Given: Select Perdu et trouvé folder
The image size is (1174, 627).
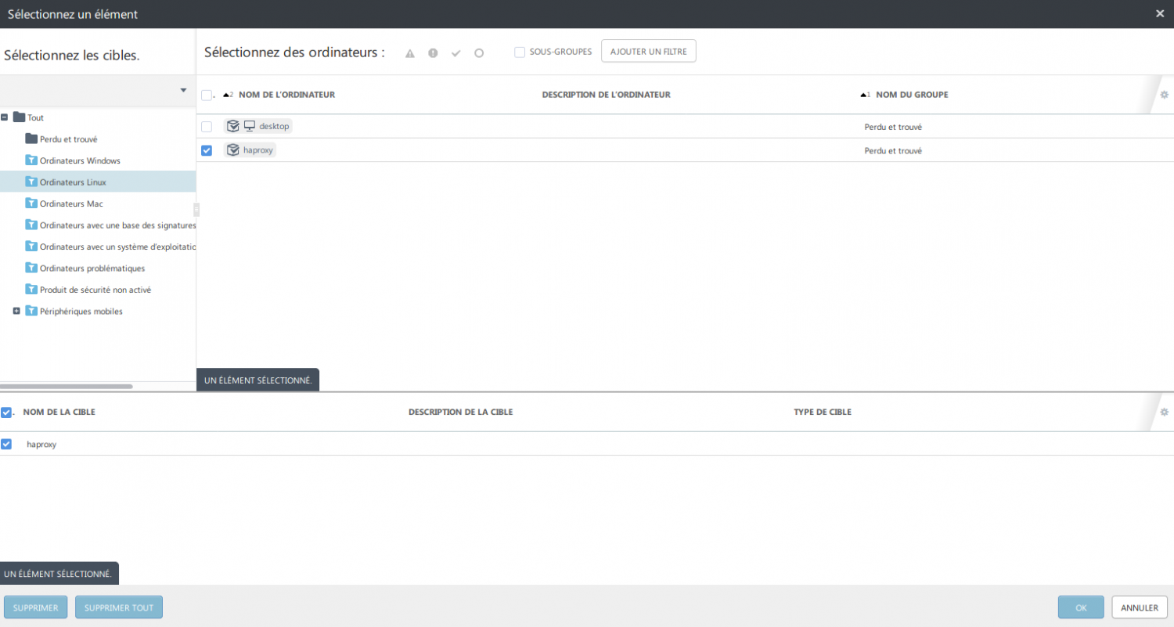Looking at the screenshot, I should coord(68,139).
